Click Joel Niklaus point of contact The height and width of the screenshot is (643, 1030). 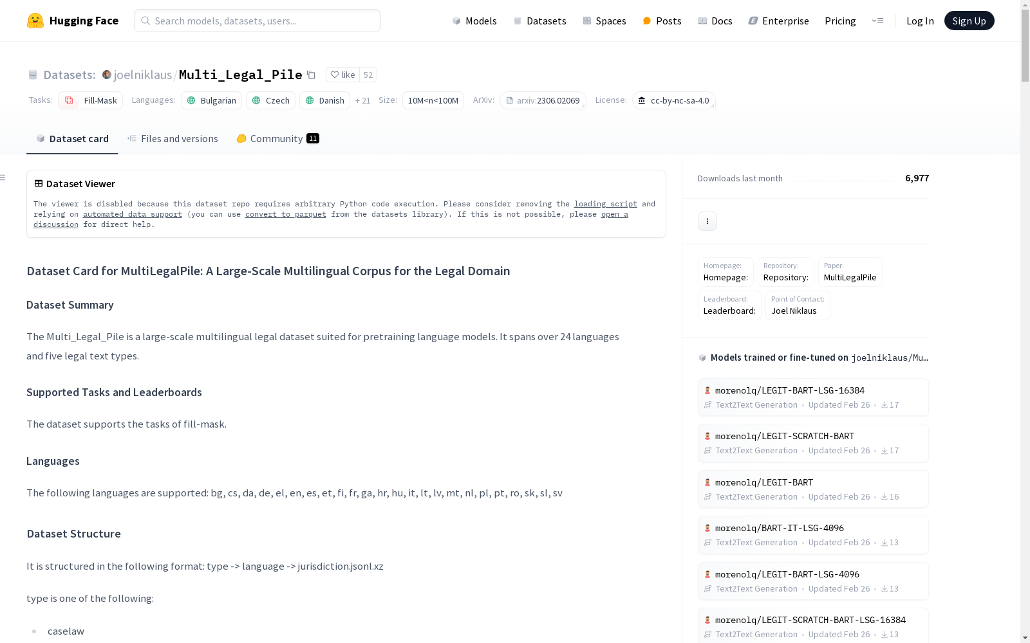pyautogui.click(x=798, y=305)
